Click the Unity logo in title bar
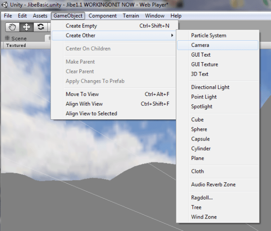This screenshot has width=271, height=231. pos(5,5)
